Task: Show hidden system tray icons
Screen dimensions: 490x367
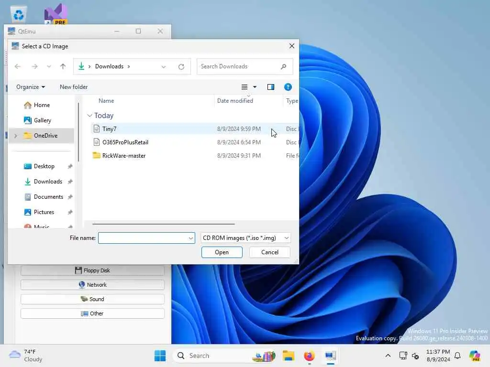Action: click(388, 356)
